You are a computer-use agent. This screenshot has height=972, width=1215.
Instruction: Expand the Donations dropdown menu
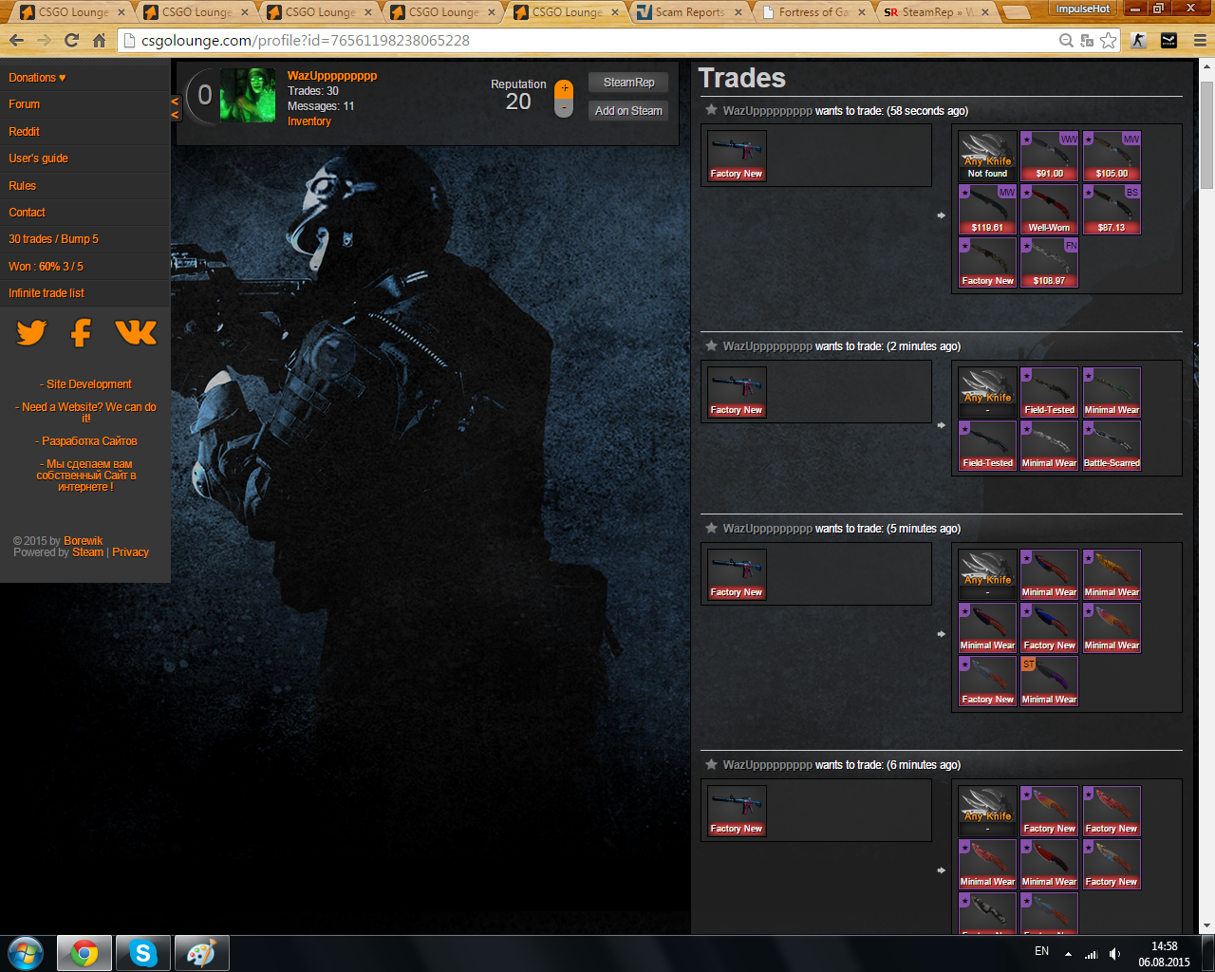coord(38,78)
